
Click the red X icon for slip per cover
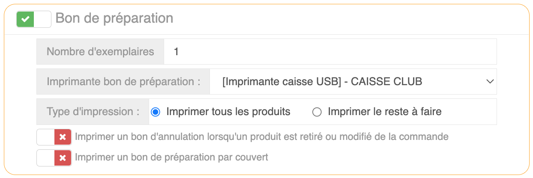pos(63,158)
